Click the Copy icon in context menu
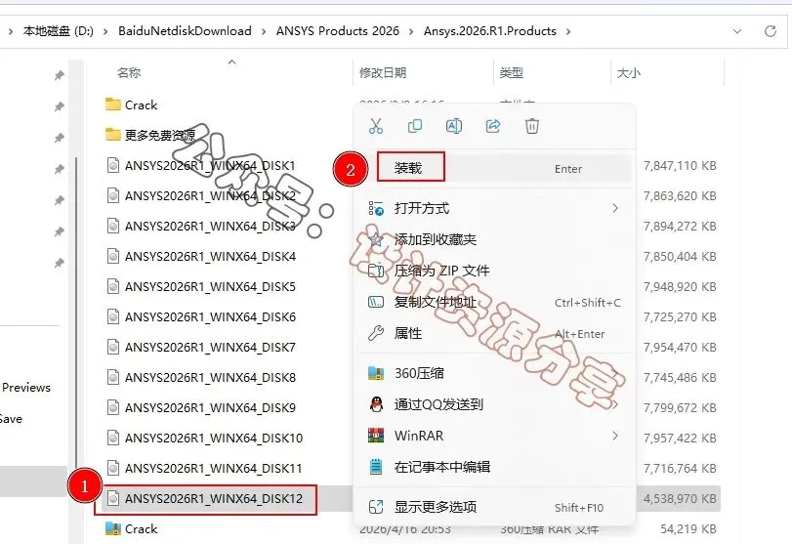Image resolution: width=792 pixels, height=544 pixels. (415, 126)
